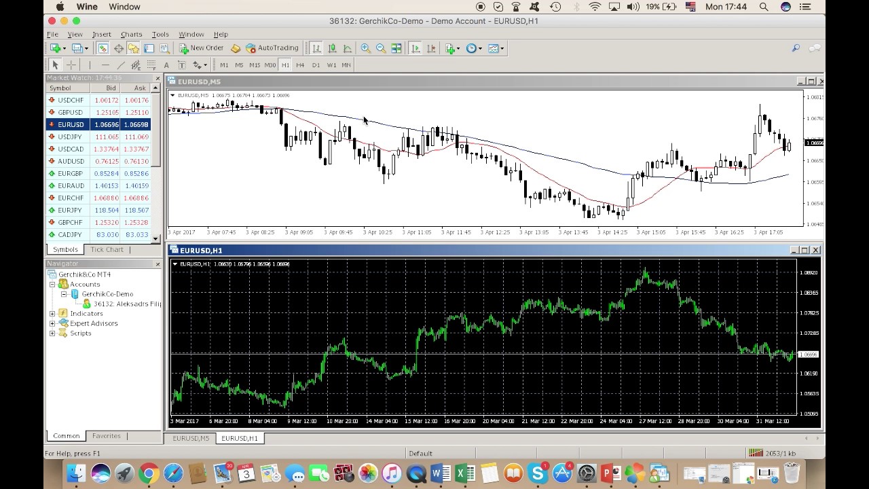Select the Cursor arrow tool
This screenshot has width=869, height=489.
55,65
